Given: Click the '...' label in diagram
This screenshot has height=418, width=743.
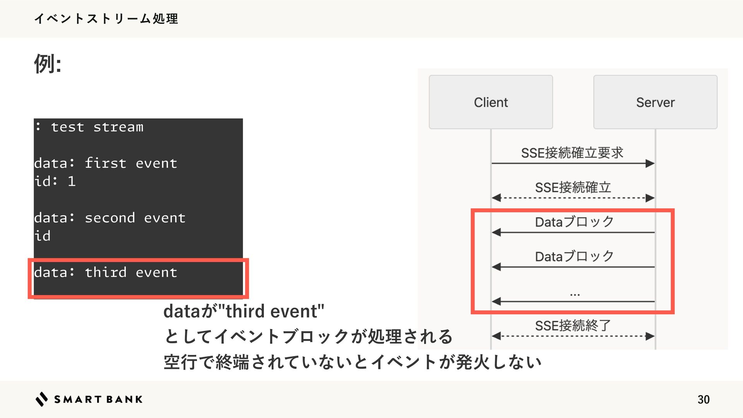Looking at the screenshot, I should tap(575, 295).
